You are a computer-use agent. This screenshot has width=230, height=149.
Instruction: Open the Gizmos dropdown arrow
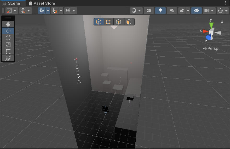(x=226, y=10)
